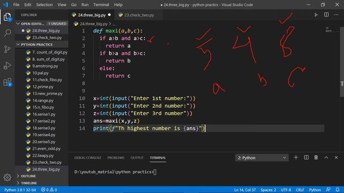Screen dimensions: 344x193
Task: Open the Extensions view
Action: coord(7,82)
